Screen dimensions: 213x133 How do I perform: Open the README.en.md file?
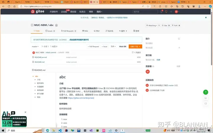41,57
